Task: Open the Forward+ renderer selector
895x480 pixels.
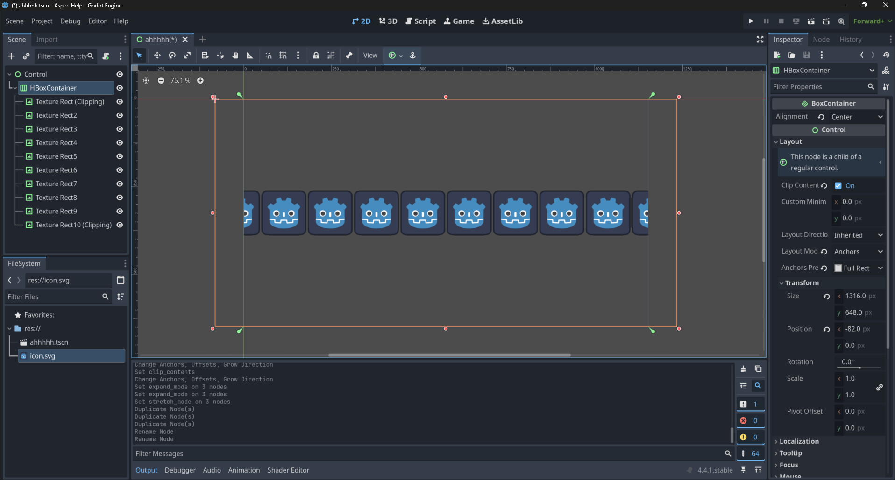Action: pyautogui.click(x=873, y=21)
